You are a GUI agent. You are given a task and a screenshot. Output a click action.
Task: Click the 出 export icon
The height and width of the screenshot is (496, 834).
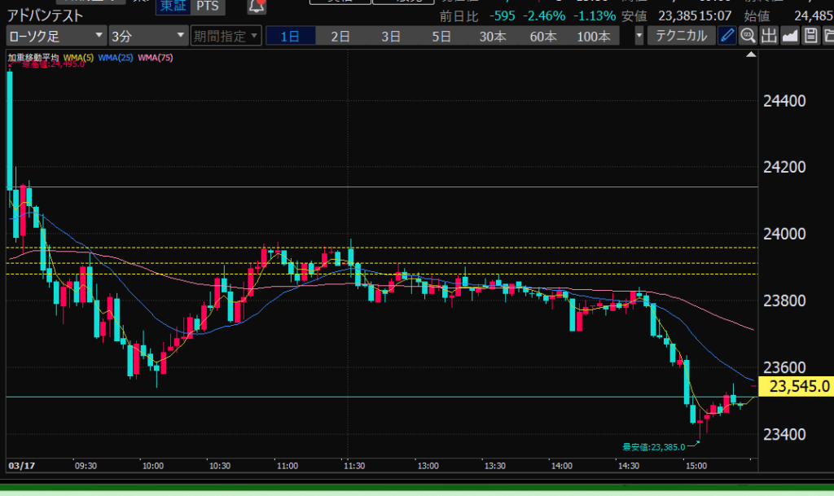pyautogui.click(x=769, y=36)
